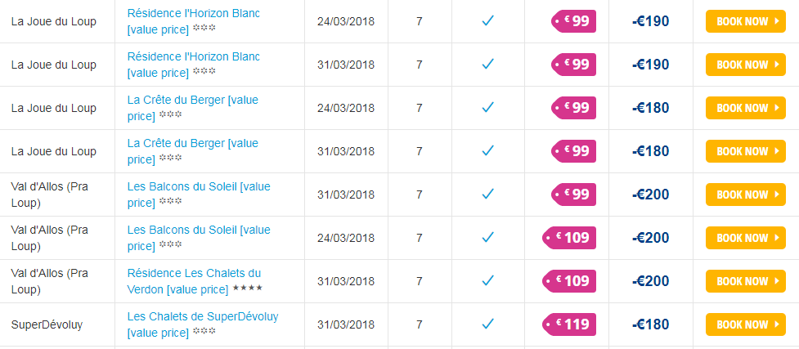
Task: Click the €99 price tag for Horizon Blanc 31/03/2018
Action: (x=574, y=65)
